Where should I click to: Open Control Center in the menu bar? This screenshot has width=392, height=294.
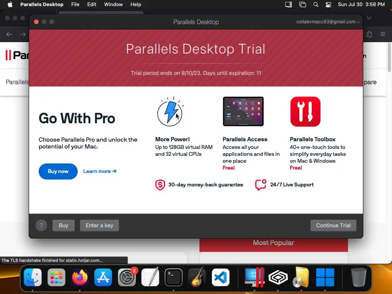click(328, 5)
